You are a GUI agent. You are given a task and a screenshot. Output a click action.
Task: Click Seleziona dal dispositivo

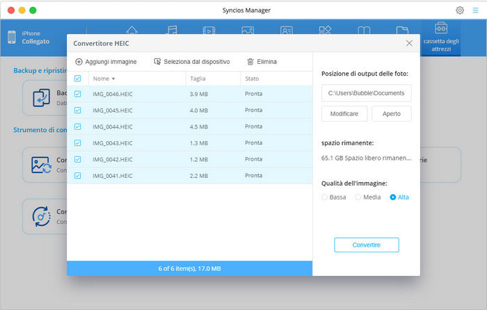click(192, 62)
